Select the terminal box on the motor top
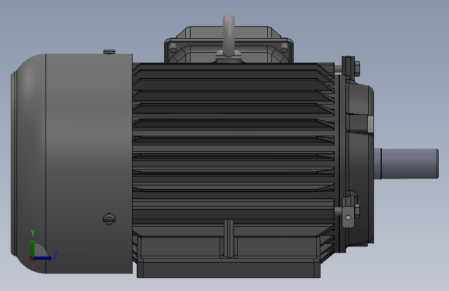This screenshot has width=449, height=291. (228, 45)
